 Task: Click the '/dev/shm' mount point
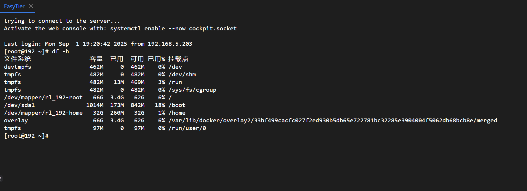click(x=182, y=75)
